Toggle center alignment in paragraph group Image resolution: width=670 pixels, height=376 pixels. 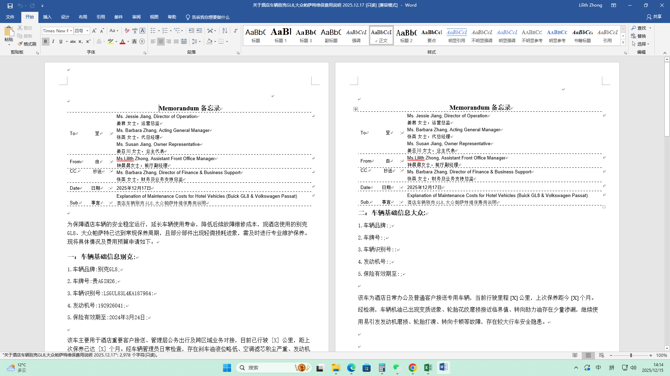pyautogui.click(x=161, y=41)
